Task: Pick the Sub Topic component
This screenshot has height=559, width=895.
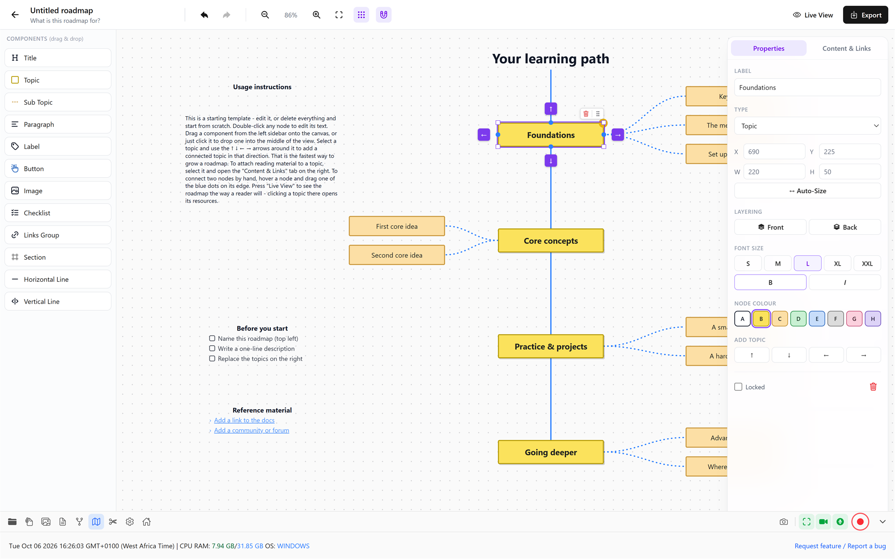Action: pyautogui.click(x=58, y=102)
